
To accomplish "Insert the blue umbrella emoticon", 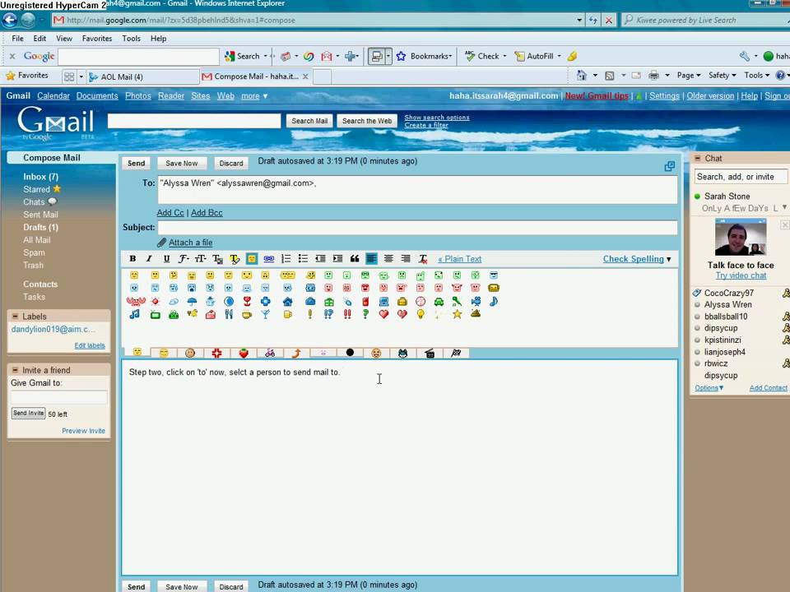I will click(192, 302).
